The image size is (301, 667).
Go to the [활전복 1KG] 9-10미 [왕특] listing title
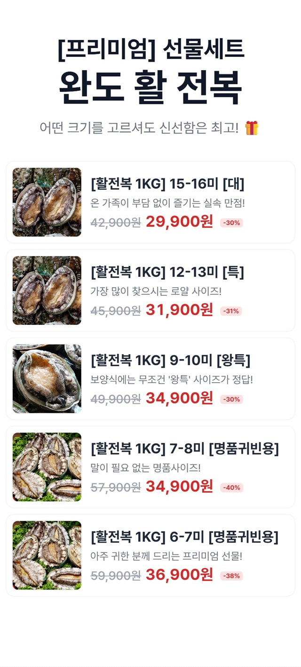pos(170,361)
